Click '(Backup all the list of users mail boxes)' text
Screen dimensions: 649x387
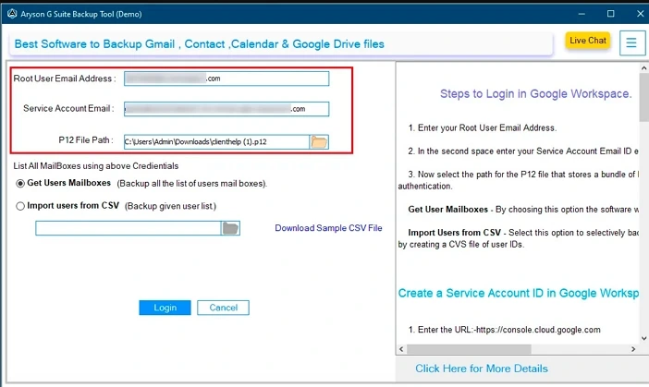click(x=192, y=184)
